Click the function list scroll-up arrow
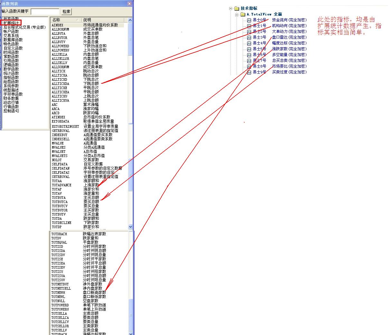This screenshot has height=335, width=392. (130, 20)
